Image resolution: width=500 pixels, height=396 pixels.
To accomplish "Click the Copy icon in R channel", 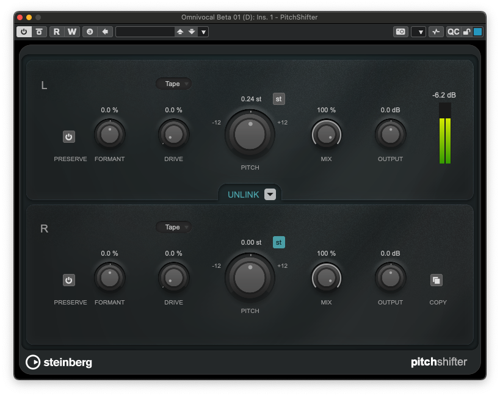I will (436, 281).
